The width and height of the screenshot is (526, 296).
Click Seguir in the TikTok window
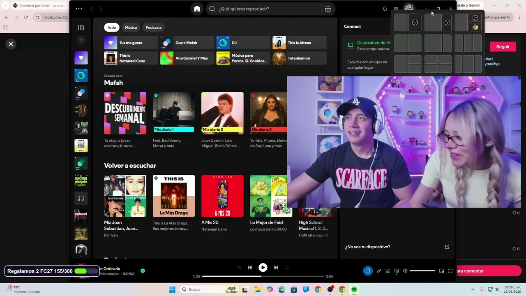pos(503,47)
